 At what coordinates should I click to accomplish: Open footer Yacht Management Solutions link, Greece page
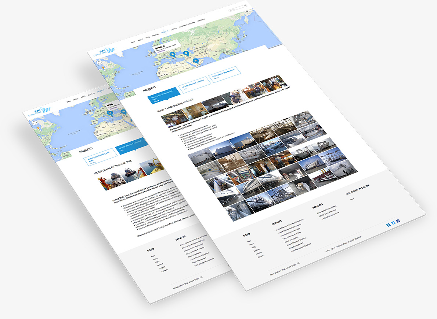point(301,248)
